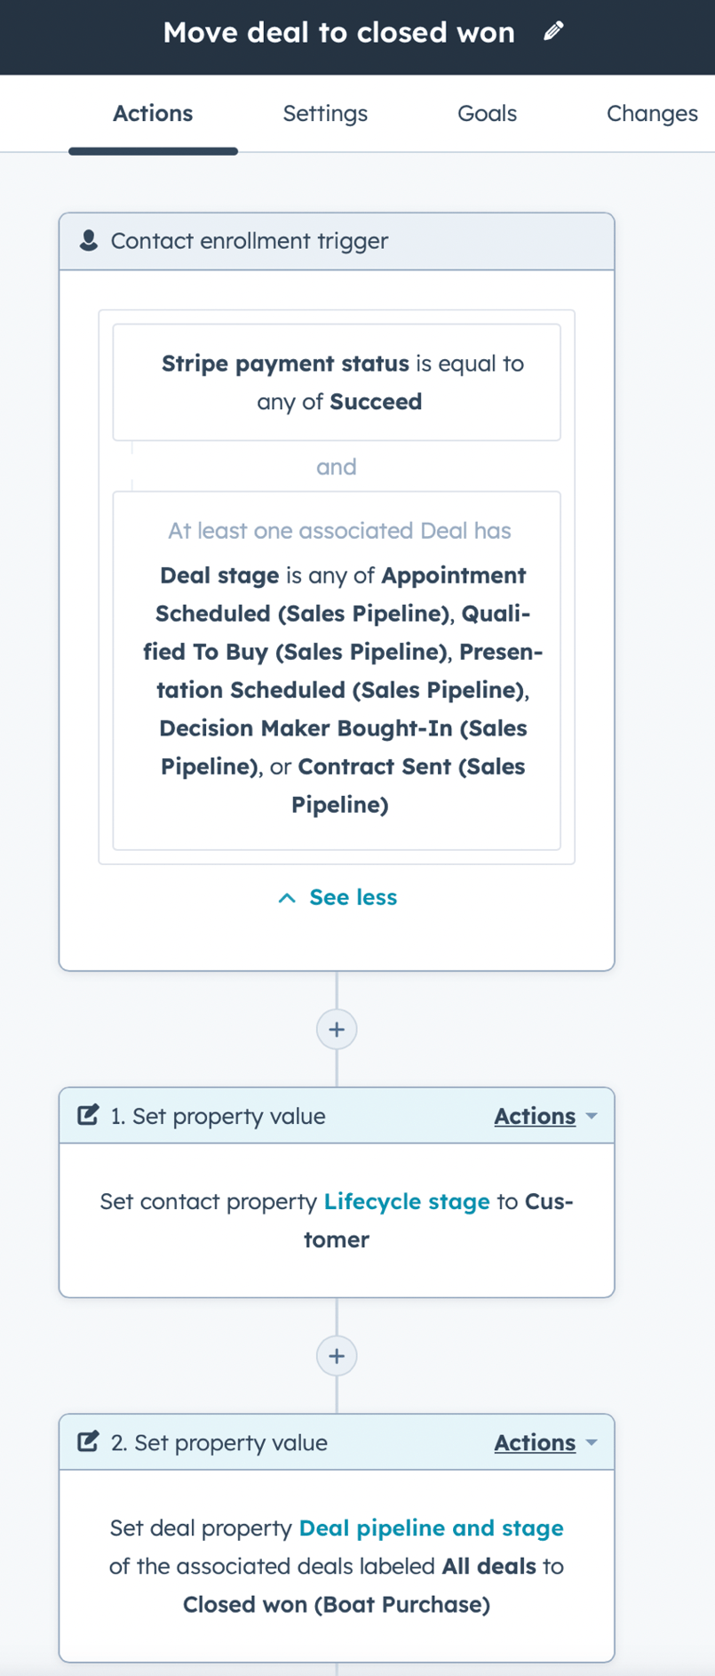Open the Actions dropdown on Set property value 2
This screenshot has height=1676, width=715.
[x=535, y=1443]
